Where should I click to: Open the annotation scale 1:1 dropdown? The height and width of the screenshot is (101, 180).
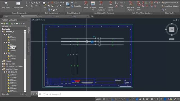pyautogui.click(x=147, y=99)
